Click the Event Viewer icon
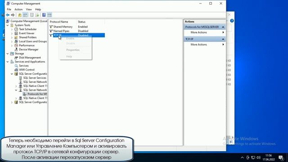288x162 pixels. point(16,33)
